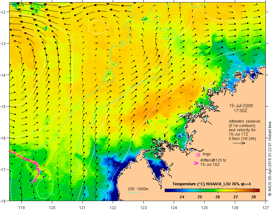Click the colorbar tick label 24

182,197
